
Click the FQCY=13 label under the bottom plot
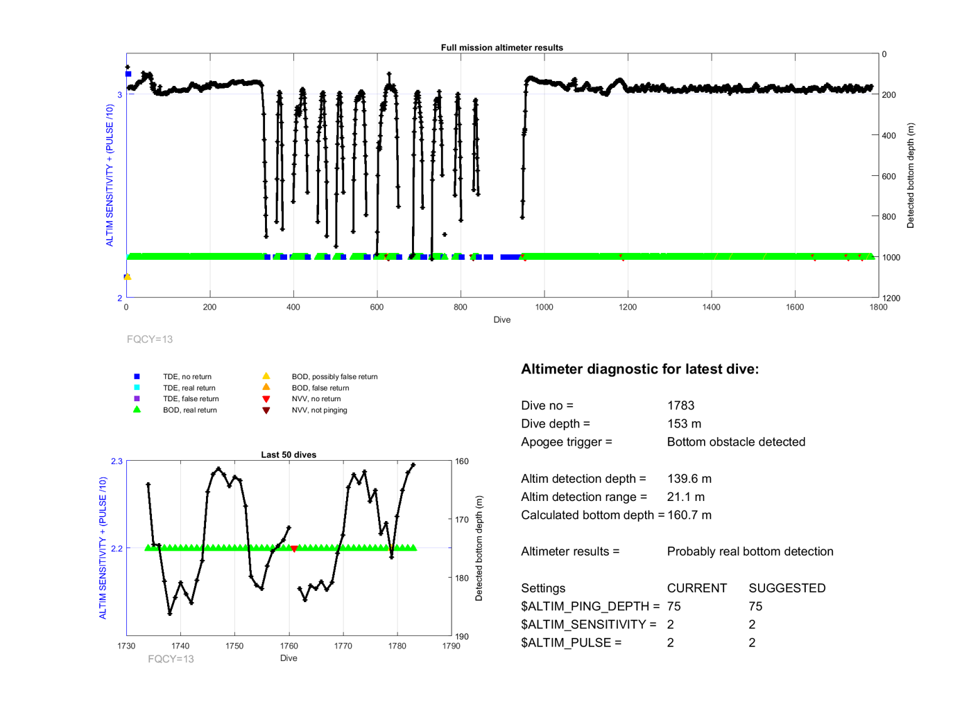coord(171,659)
